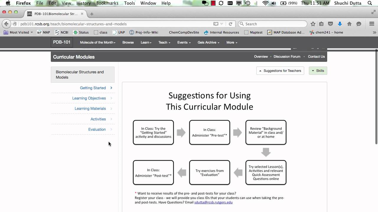Open the Firefox hamburger menu

[372, 24]
